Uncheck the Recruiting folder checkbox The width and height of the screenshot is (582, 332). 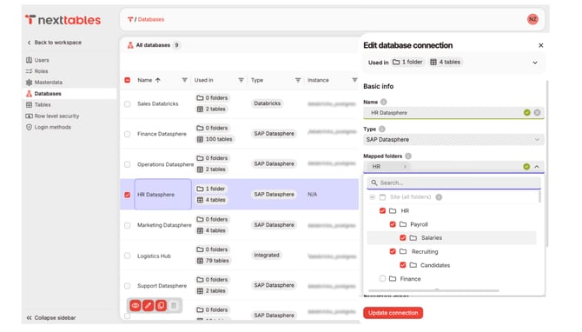[393, 251]
